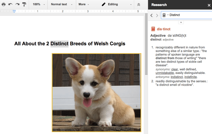Go back in Research pane
Screen dimensions: 212x134
coord(151,15)
